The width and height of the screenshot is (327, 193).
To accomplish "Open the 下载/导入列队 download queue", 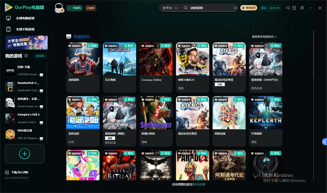I will pos(17,172).
